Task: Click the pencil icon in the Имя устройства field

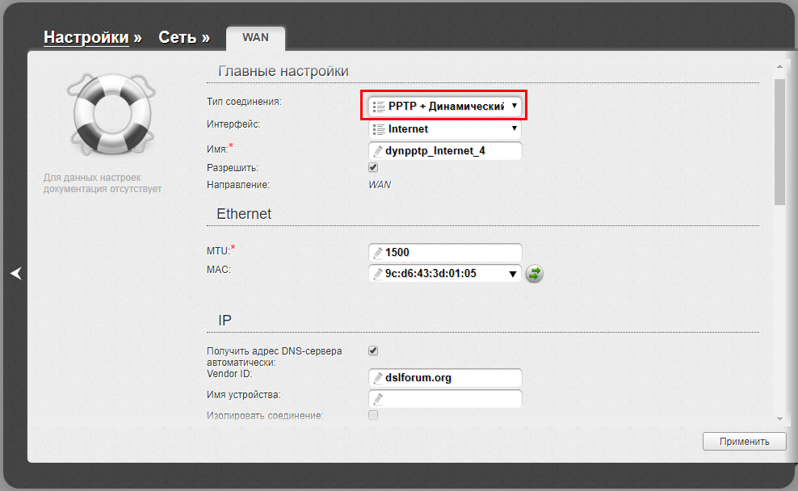Action: tap(378, 399)
